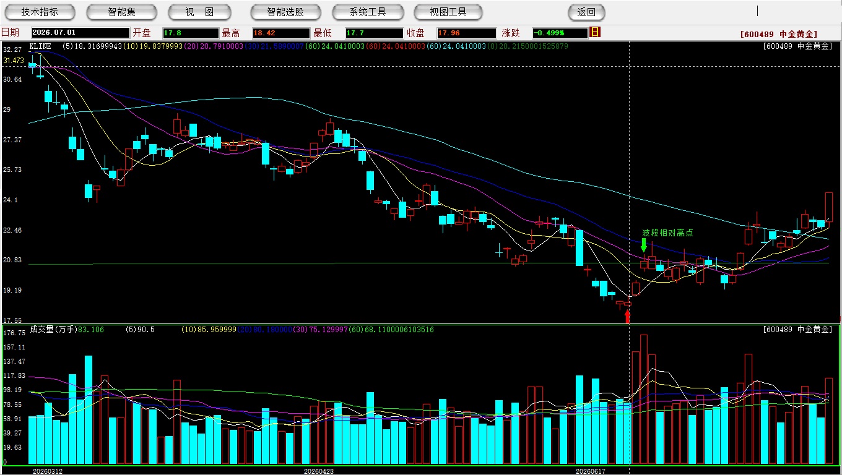This screenshot has height=475, width=842.
Task: Click the 波段相对高点 annotation text
Action: (x=667, y=233)
